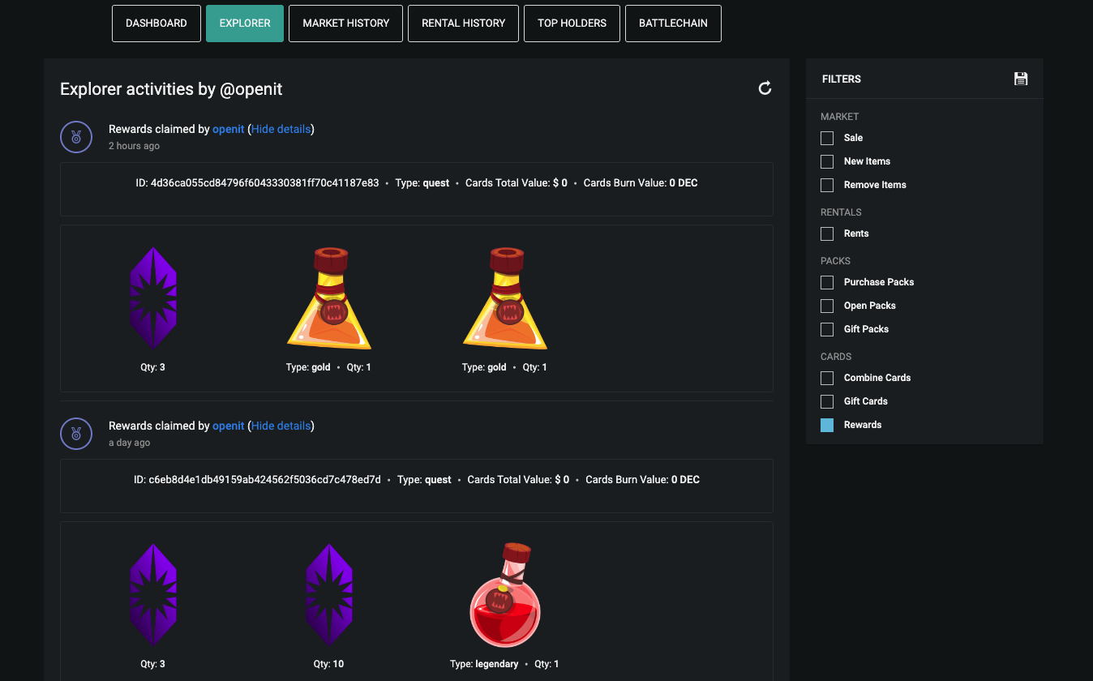The height and width of the screenshot is (681, 1093).
Task: Select the legendary red potion
Action: pyautogui.click(x=505, y=595)
